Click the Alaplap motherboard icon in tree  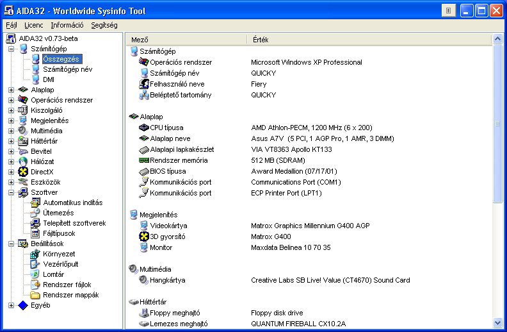(23, 90)
